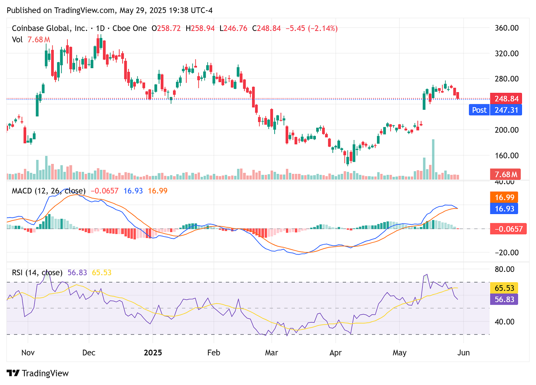Image resolution: width=536 pixels, height=385 pixels.
Task: Open the Cboe One exchange selector
Action: click(x=130, y=28)
